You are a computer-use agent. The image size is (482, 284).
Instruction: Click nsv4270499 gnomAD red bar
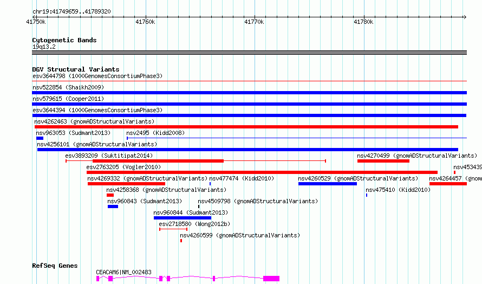pos(383,161)
